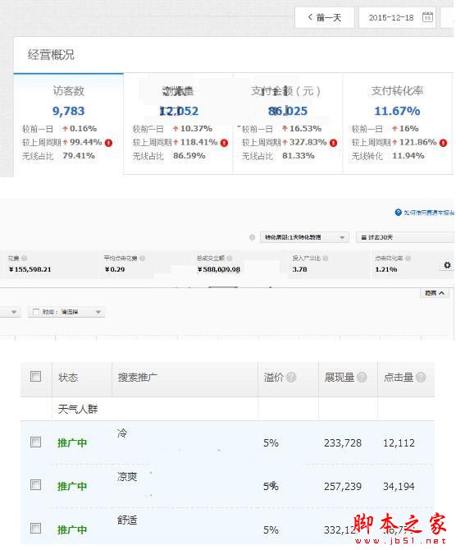Click the info icon left of 转化周期 dropdown
Image resolution: width=456 pixels, height=550 pixels.
coord(252,237)
